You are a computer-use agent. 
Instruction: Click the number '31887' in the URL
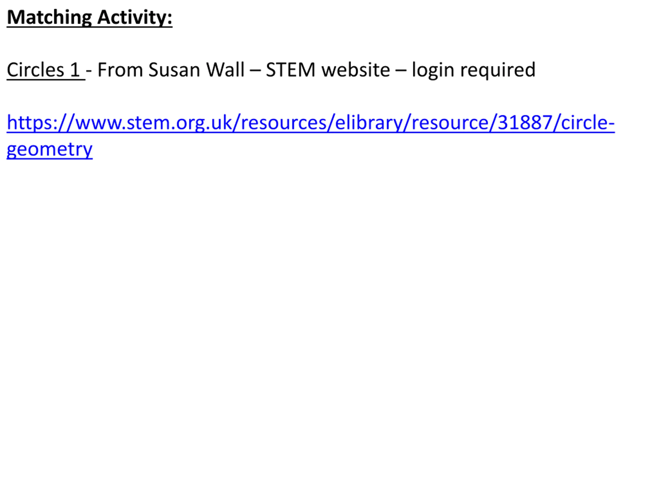[525, 123]
